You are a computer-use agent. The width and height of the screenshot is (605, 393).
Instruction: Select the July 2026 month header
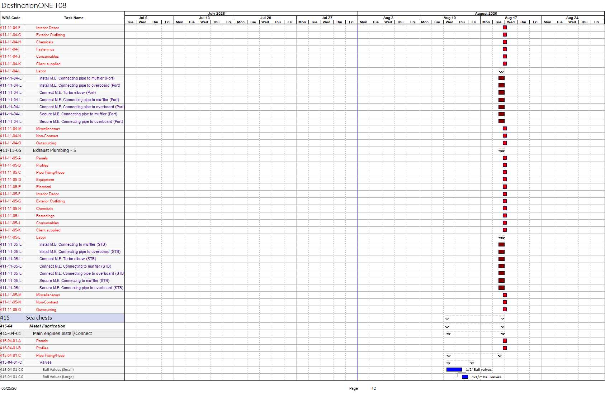coord(216,13)
